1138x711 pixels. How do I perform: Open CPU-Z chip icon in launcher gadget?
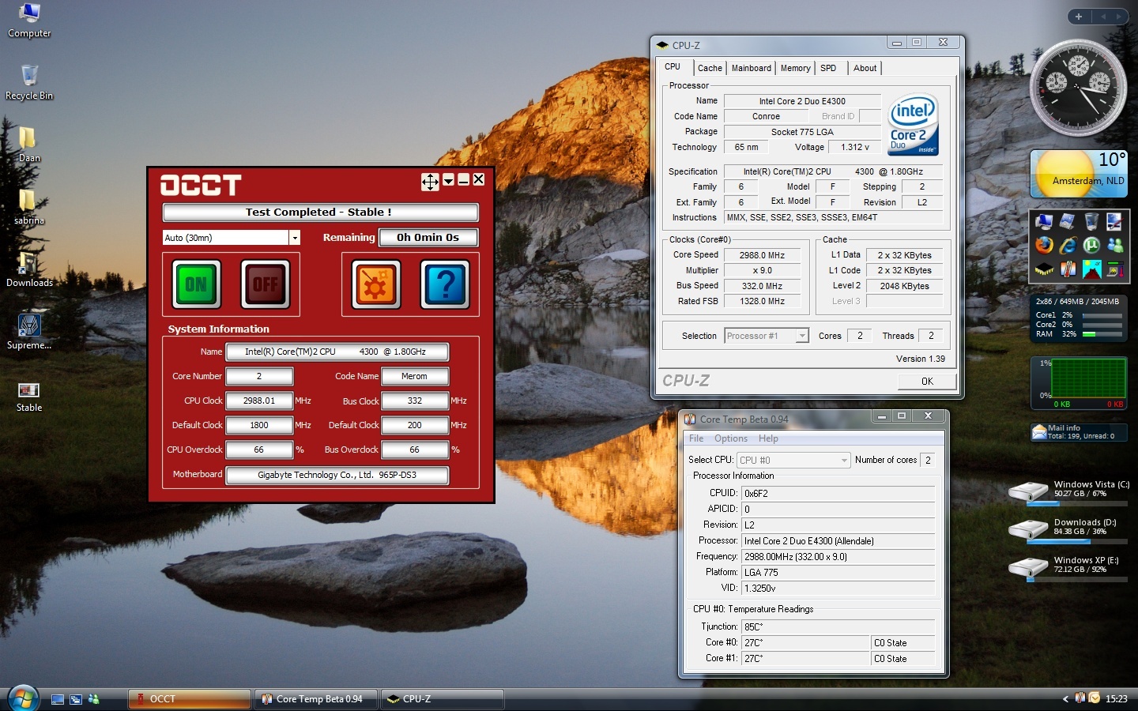(x=1044, y=270)
